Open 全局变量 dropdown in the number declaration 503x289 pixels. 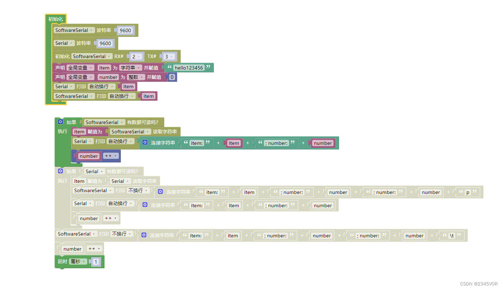tap(81, 77)
